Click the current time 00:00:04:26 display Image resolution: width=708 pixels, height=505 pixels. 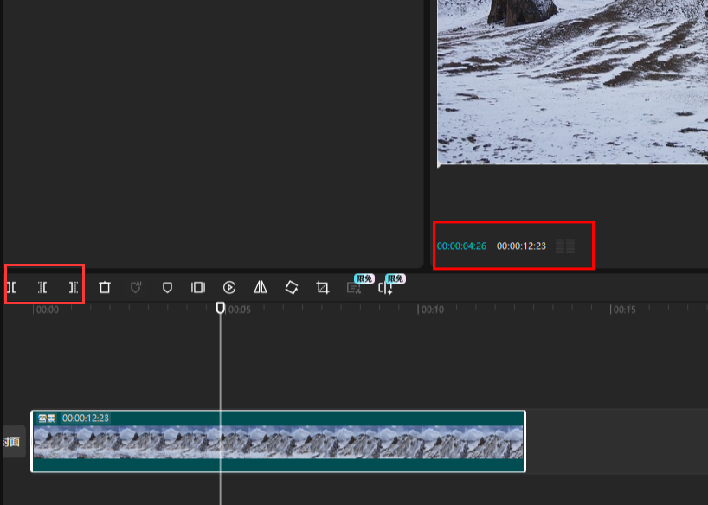click(461, 246)
